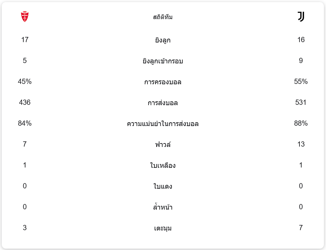Viewport: 326px width, 250px height.
Task: Click the ใบแดง red cards label
Action: click(163, 186)
